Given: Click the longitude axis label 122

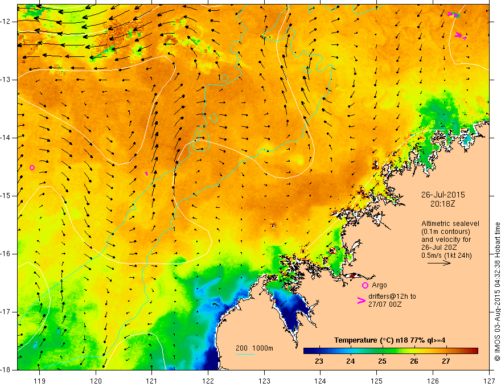Looking at the screenshot, I should pos(208,381).
